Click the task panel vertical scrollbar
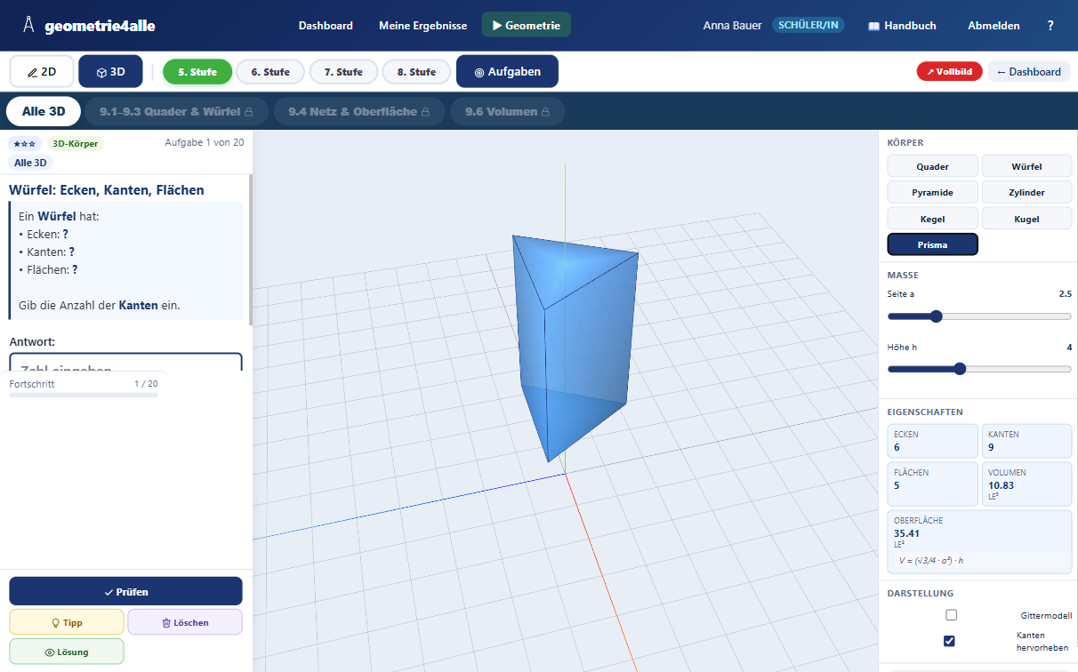Viewport: 1078px width, 672px height. [x=251, y=249]
